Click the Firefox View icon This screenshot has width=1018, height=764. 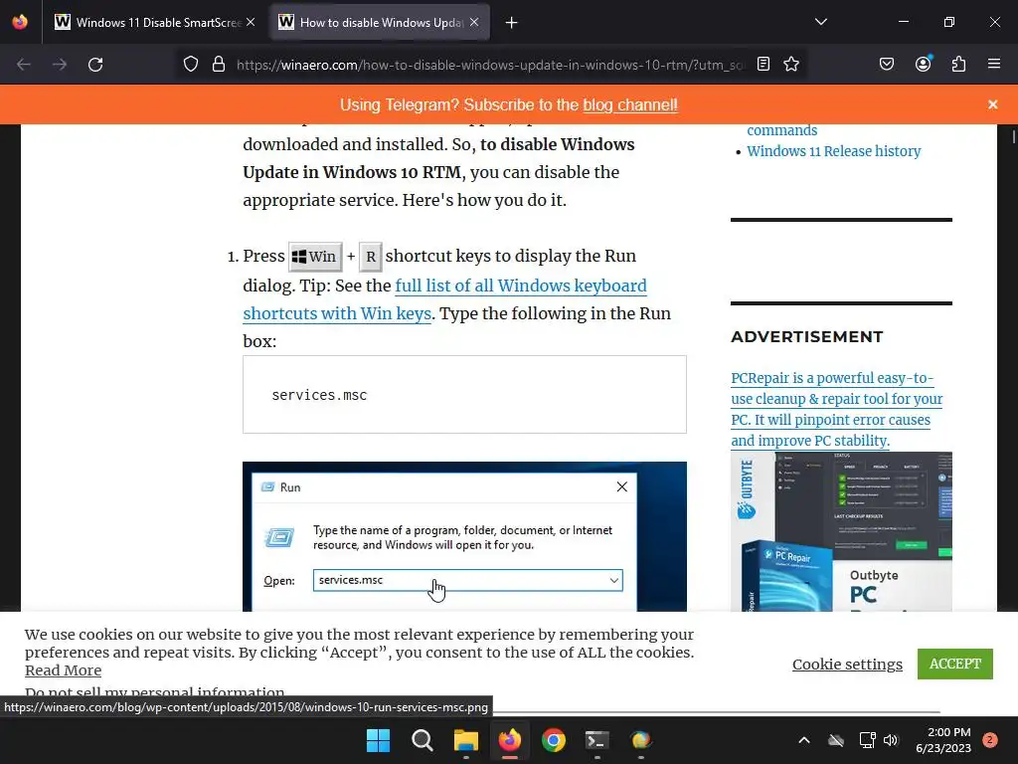click(x=20, y=22)
